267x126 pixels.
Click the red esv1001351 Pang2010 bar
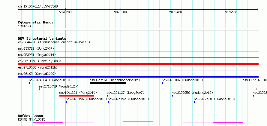click(76, 96)
